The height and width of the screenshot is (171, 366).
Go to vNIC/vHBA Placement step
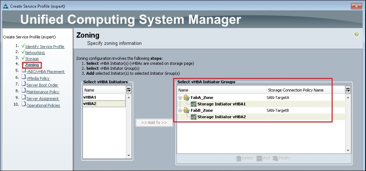pos(45,72)
